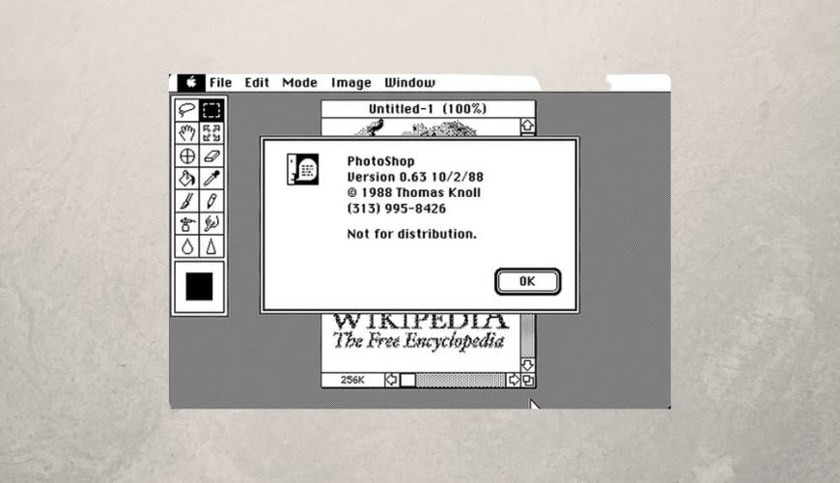Image resolution: width=840 pixels, height=483 pixels.
Task: Click the "© 1988 Thomas Knoll" text
Action: 413,192
